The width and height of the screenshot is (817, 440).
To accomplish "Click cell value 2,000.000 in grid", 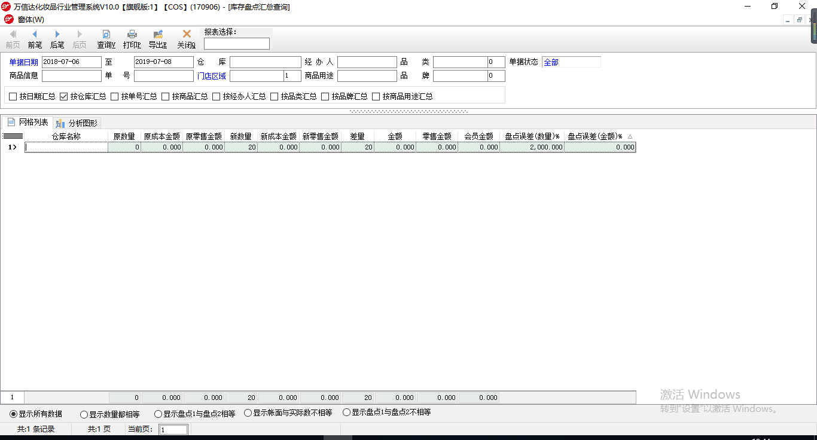I will (x=532, y=147).
